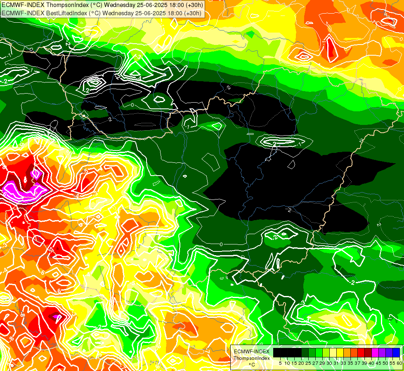
Task: Click the medium green 25–27 legend swatch
Action: pos(312,353)
